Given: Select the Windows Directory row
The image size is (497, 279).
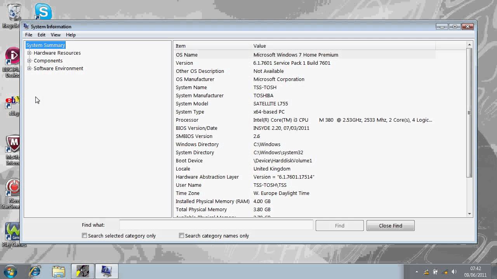Looking at the screenshot, I should click(x=304, y=144).
